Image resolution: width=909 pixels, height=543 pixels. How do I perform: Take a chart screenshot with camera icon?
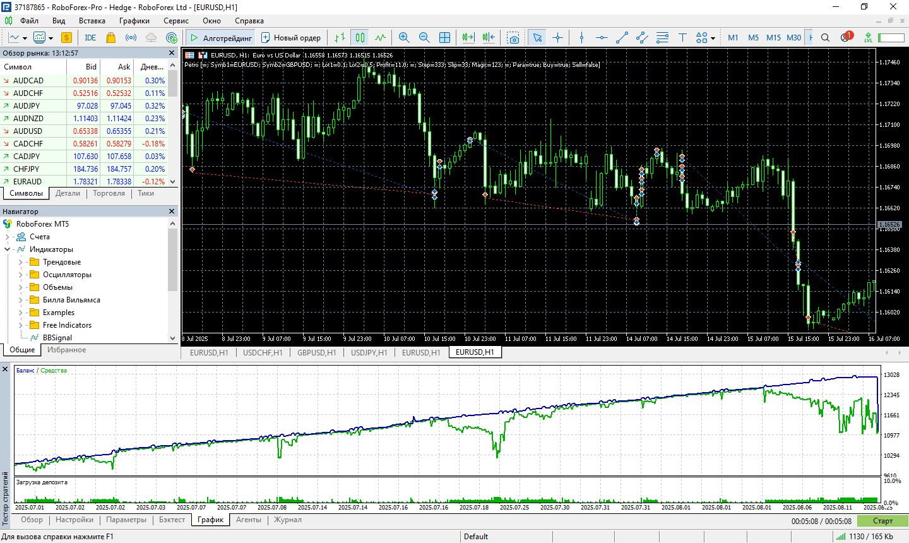[x=513, y=38]
